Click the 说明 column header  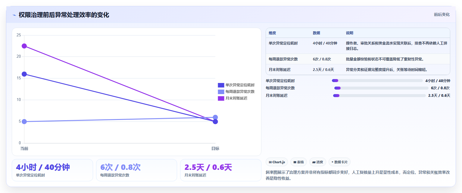point(350,33)
